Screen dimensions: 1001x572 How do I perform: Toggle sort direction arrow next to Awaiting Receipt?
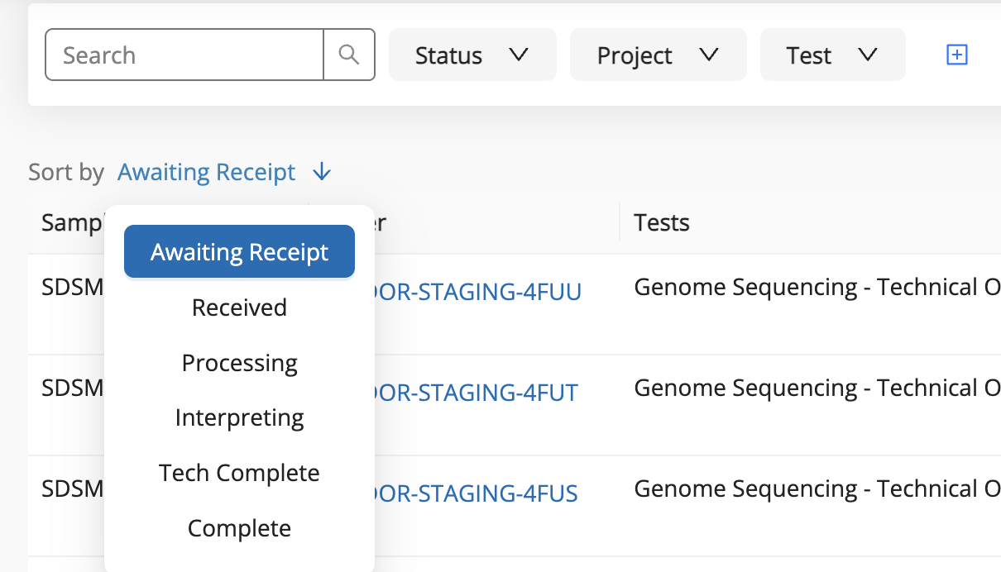(x=322, y=172)
